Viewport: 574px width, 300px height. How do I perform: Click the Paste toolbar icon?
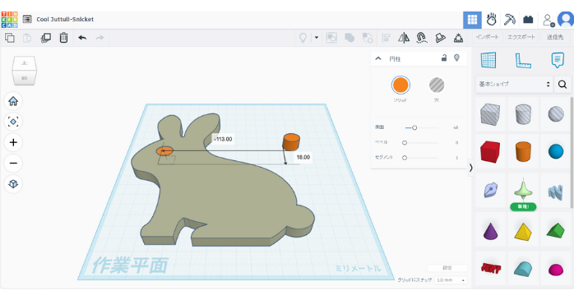(27, 38)
